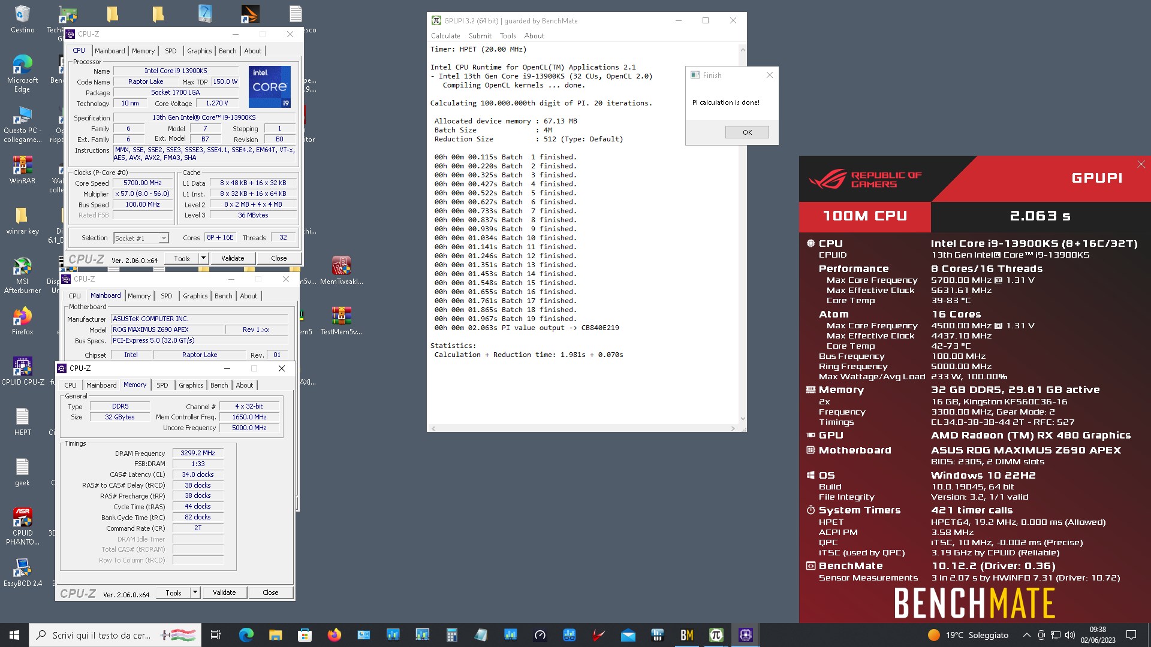Open Tools dropdown arrow in Memory window
1151x647 pixels.
(x=195, y=592)
